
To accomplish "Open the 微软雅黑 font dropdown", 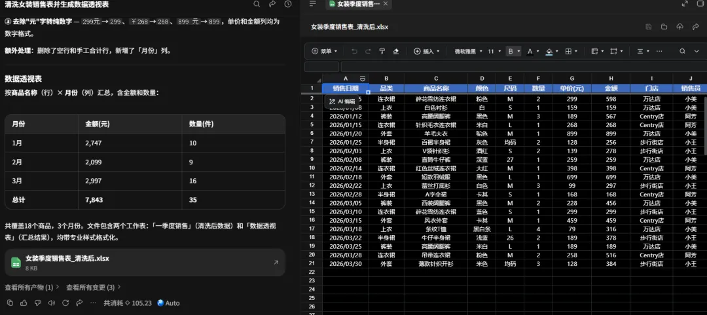I will [468, 52].
